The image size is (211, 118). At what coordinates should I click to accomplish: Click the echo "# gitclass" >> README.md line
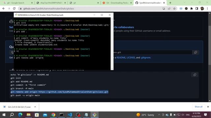click(30, 75)
